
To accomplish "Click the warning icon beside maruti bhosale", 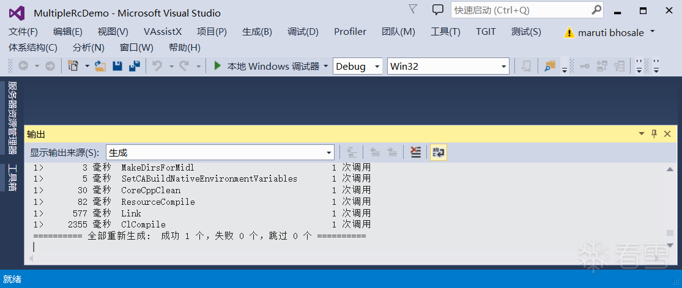I will (x=568, y=32).
